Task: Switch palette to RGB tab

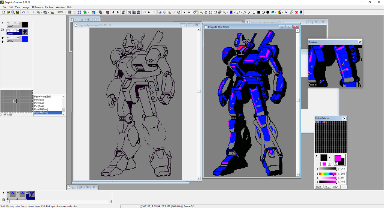Action: click(319, 187)
